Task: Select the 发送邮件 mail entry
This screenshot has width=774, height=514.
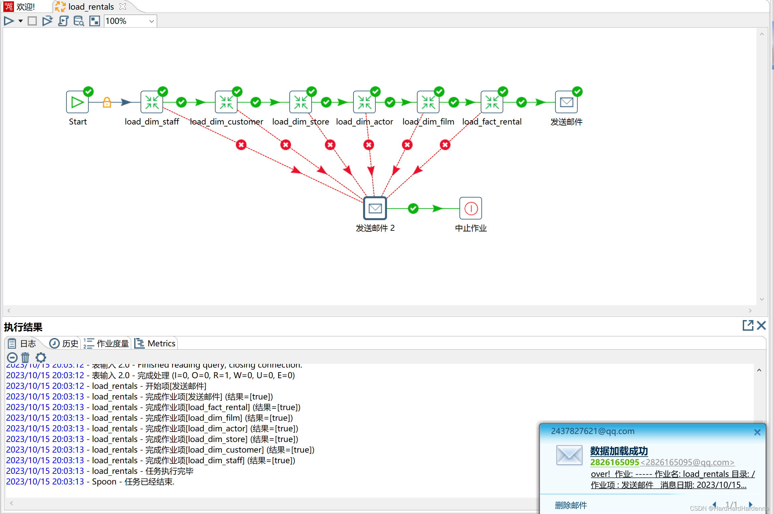Action: [566, 102]
